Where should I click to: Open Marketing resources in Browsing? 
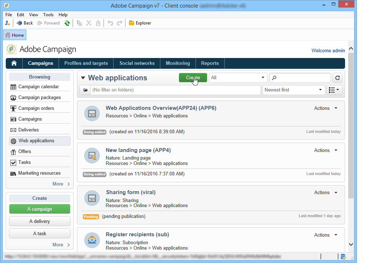pos(40,173)
